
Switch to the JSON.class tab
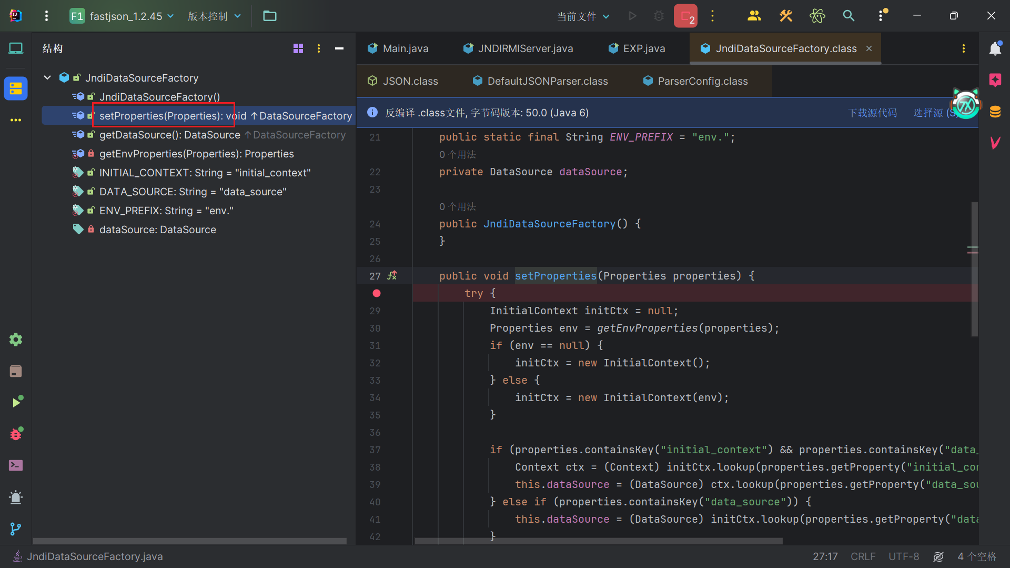[x=403, y=81]
